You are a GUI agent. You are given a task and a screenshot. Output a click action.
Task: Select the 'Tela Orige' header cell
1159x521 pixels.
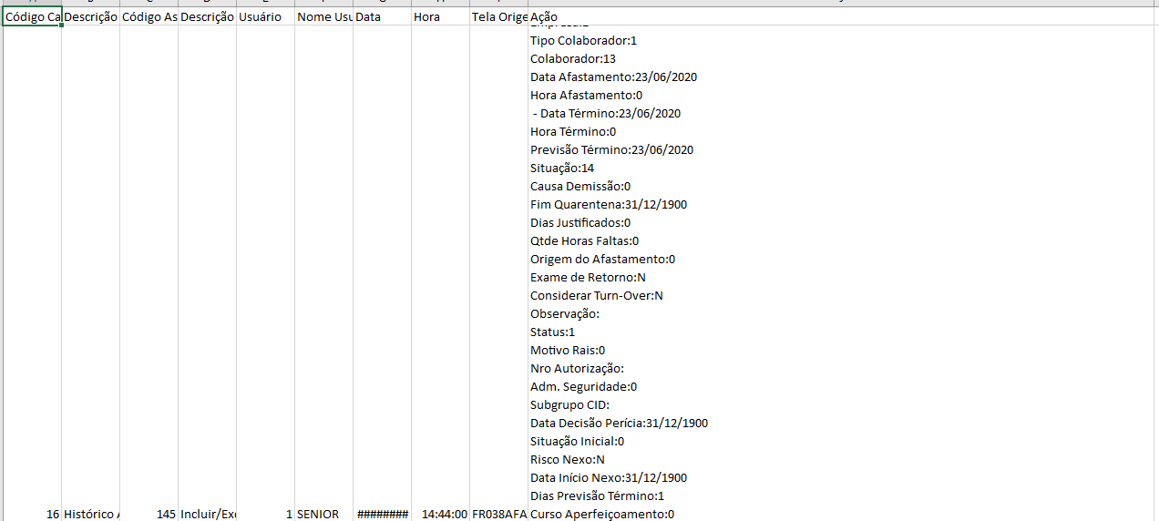[x=498, y=17]
